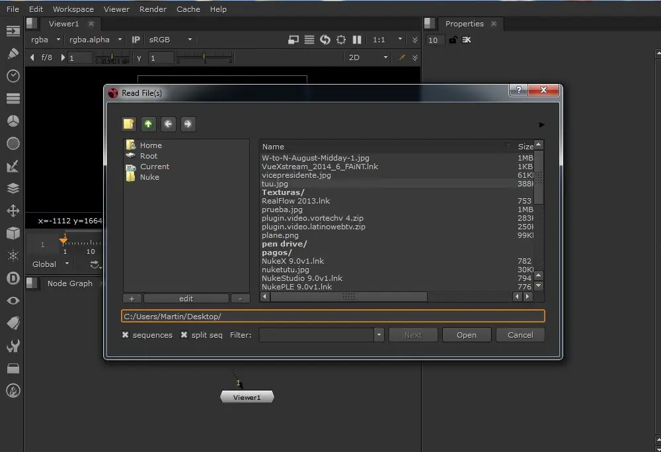Open the Filter nodes circle icon

click(13, 143)
